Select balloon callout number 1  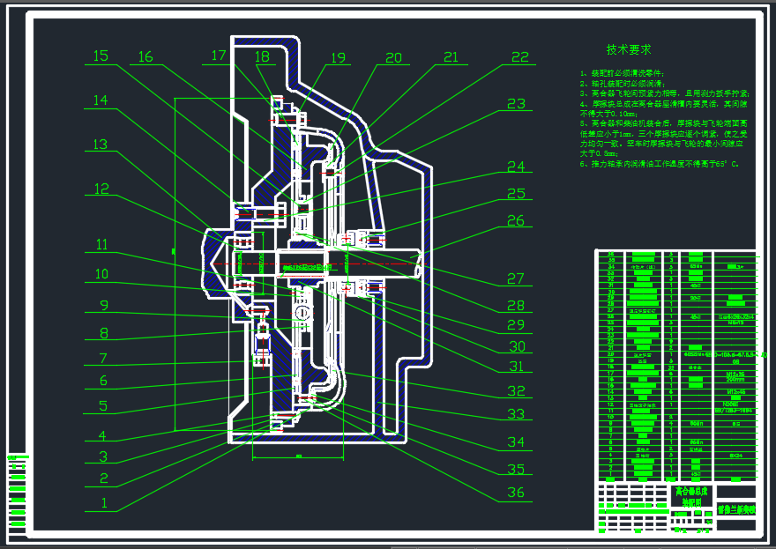pos(103,503)
